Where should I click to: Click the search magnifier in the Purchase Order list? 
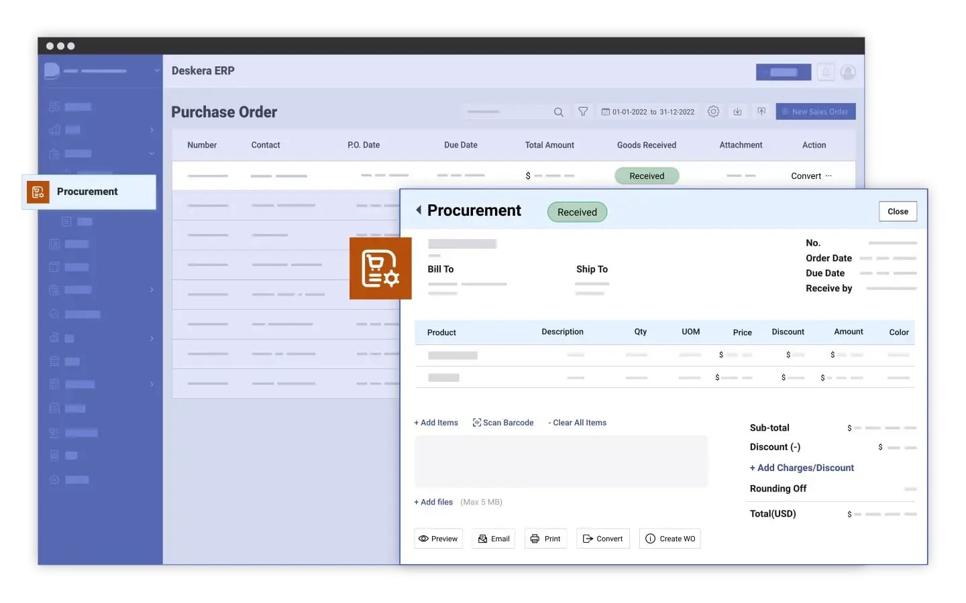(558, 112)
